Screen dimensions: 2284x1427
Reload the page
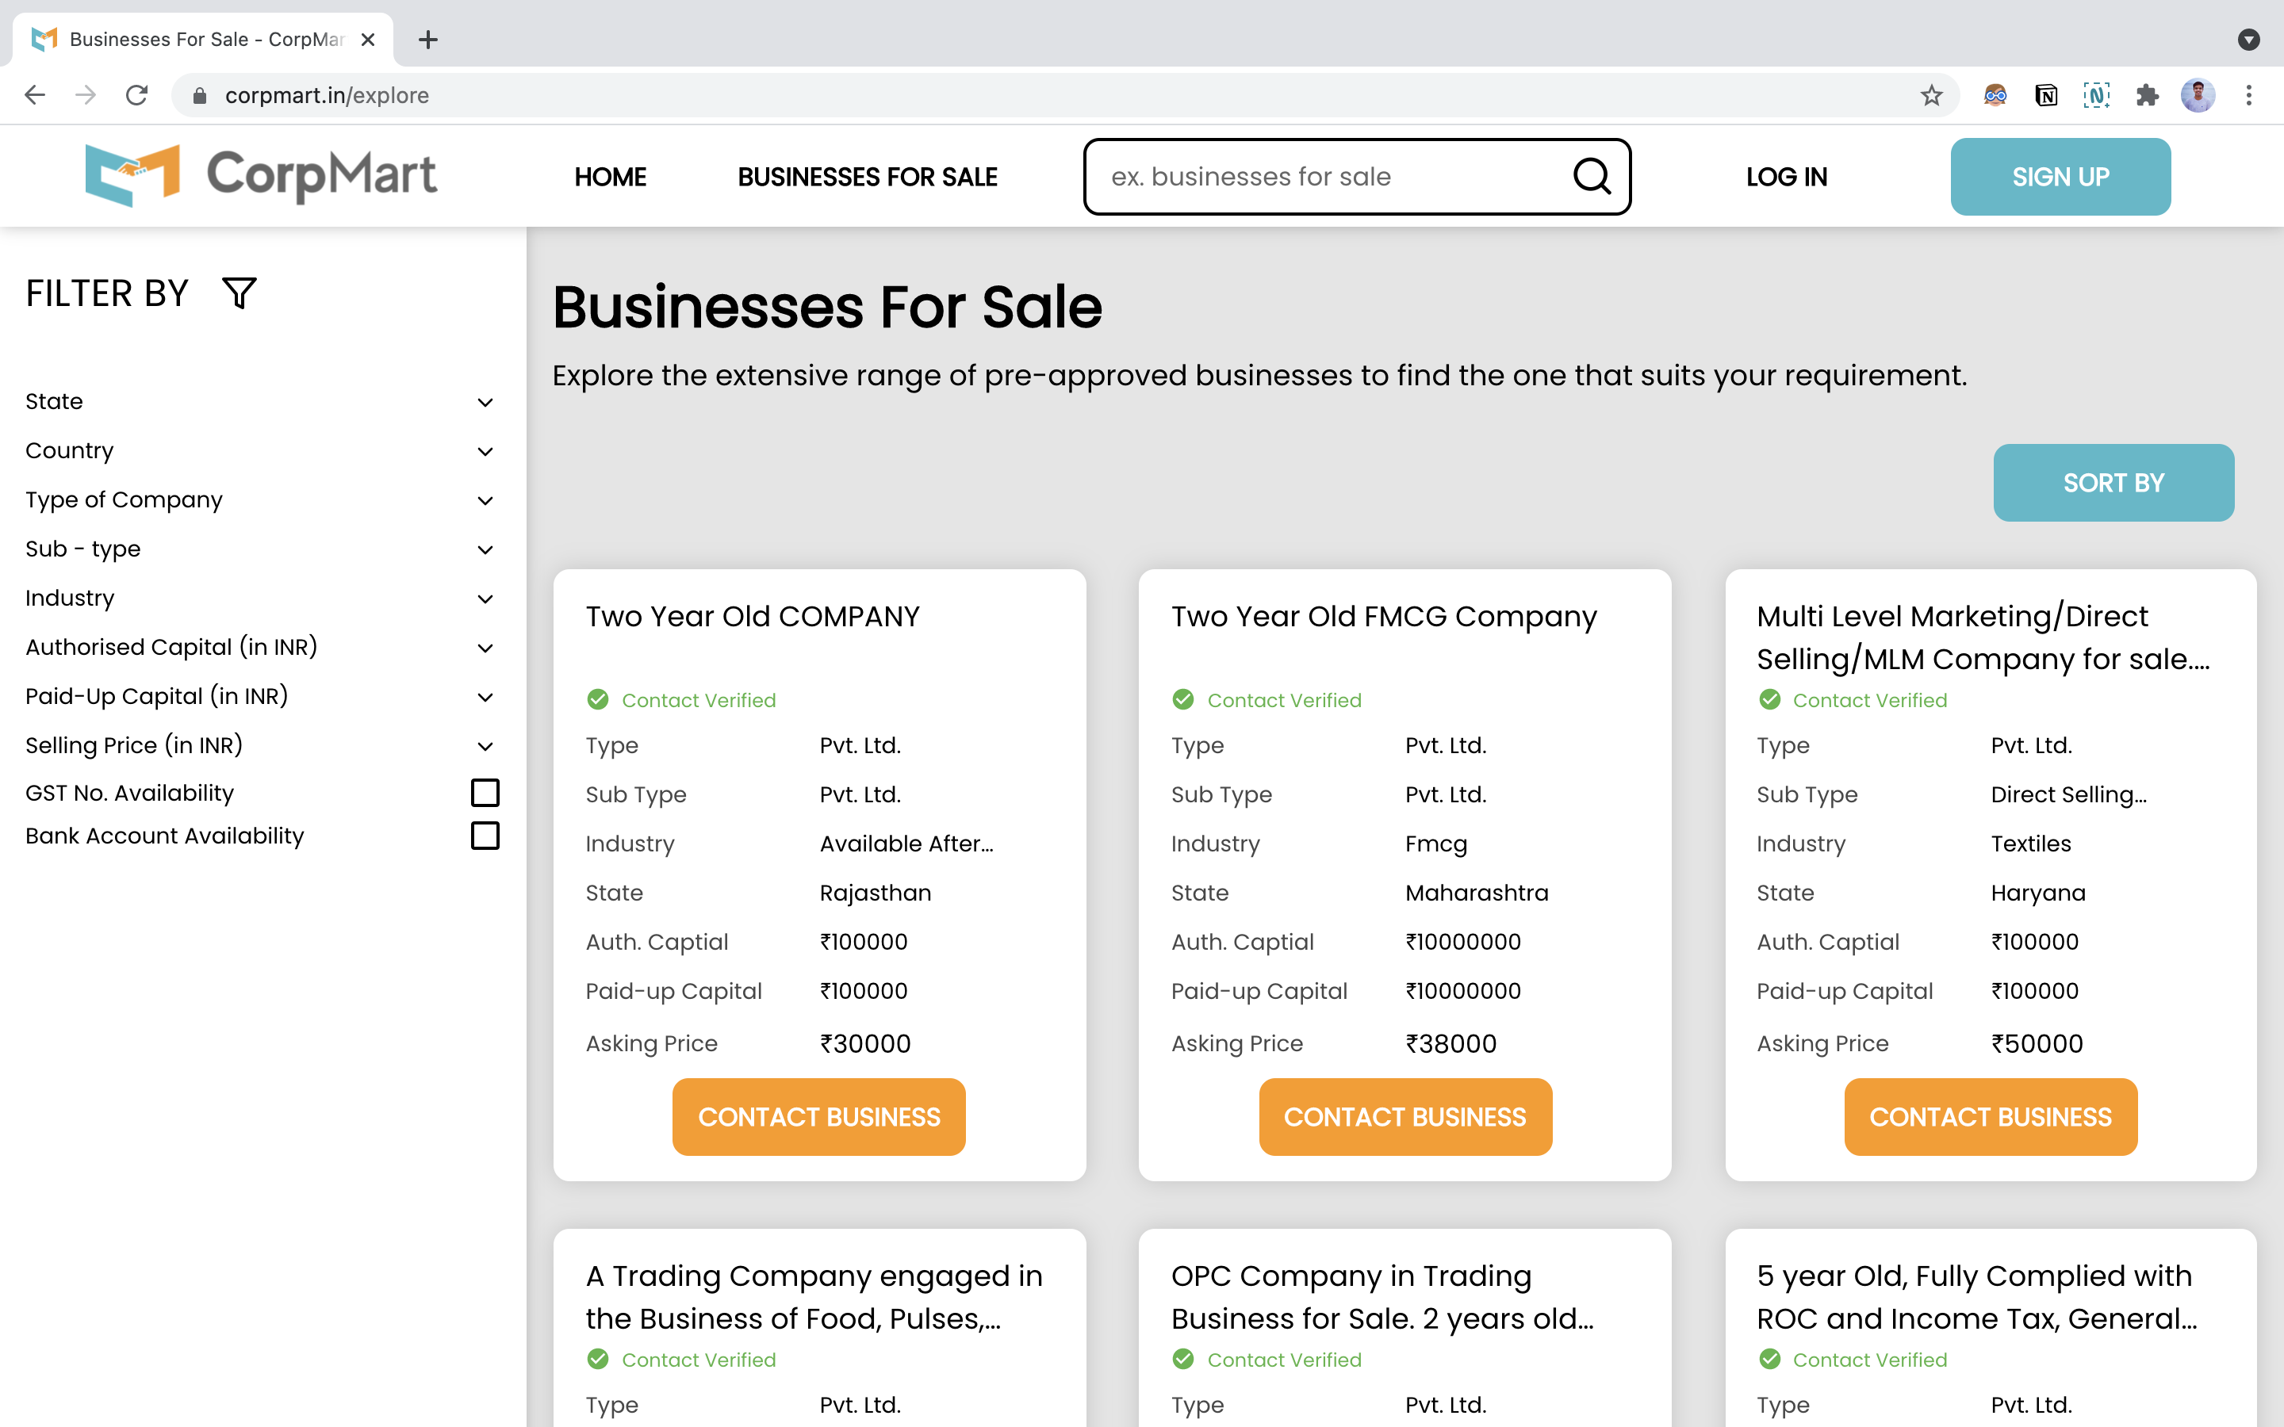pos(137,95)
